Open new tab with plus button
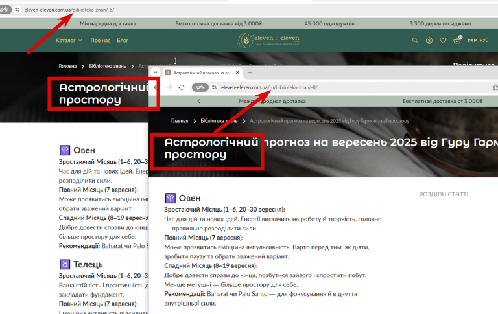Screen dimensions: 498x314 tap(250, 73)
